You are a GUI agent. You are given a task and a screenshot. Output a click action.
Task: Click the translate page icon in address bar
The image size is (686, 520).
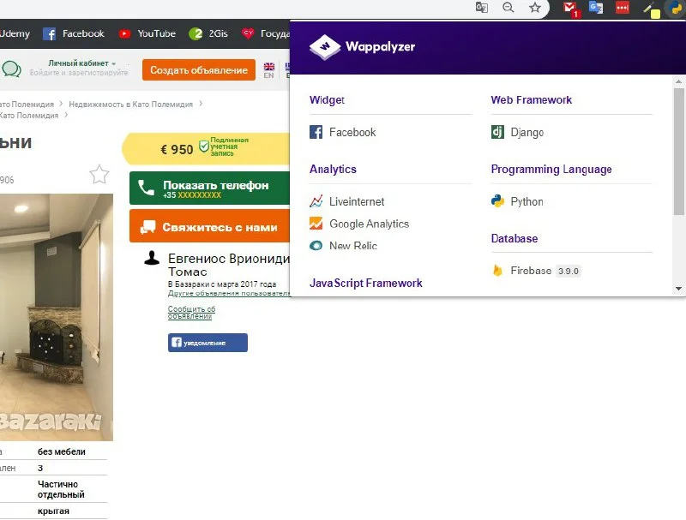coord(482,8)
